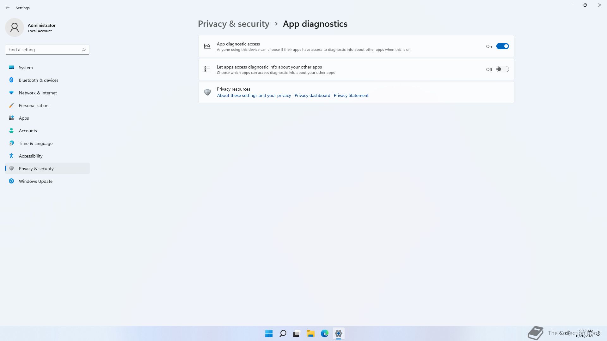Click the Time & language globe icon

coord(11,143)
